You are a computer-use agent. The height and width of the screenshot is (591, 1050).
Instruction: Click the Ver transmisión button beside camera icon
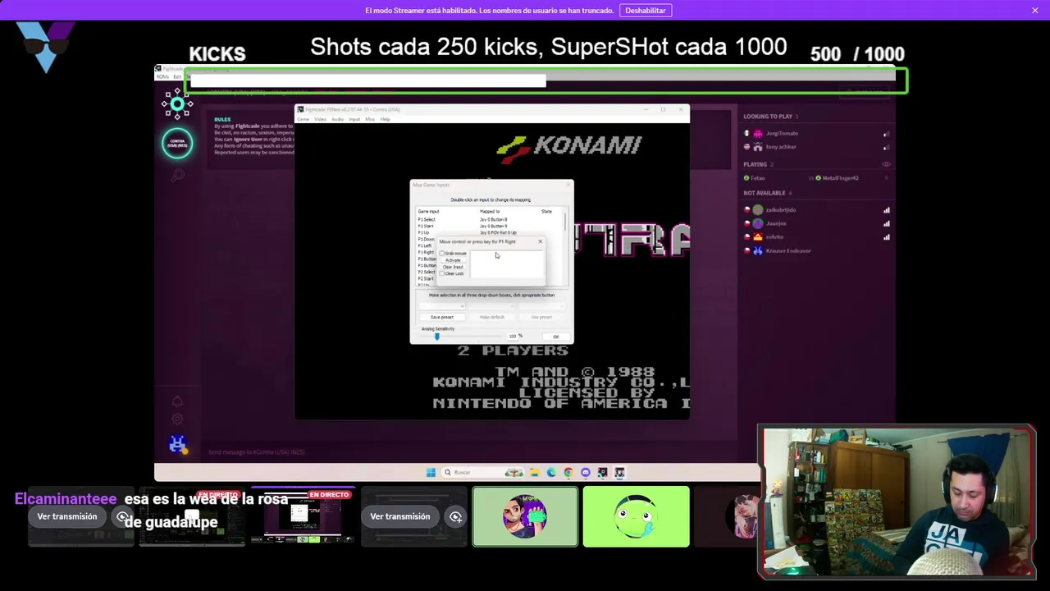point(400,516)
